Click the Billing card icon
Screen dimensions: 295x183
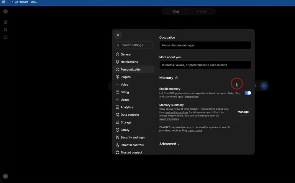(117, 92)
